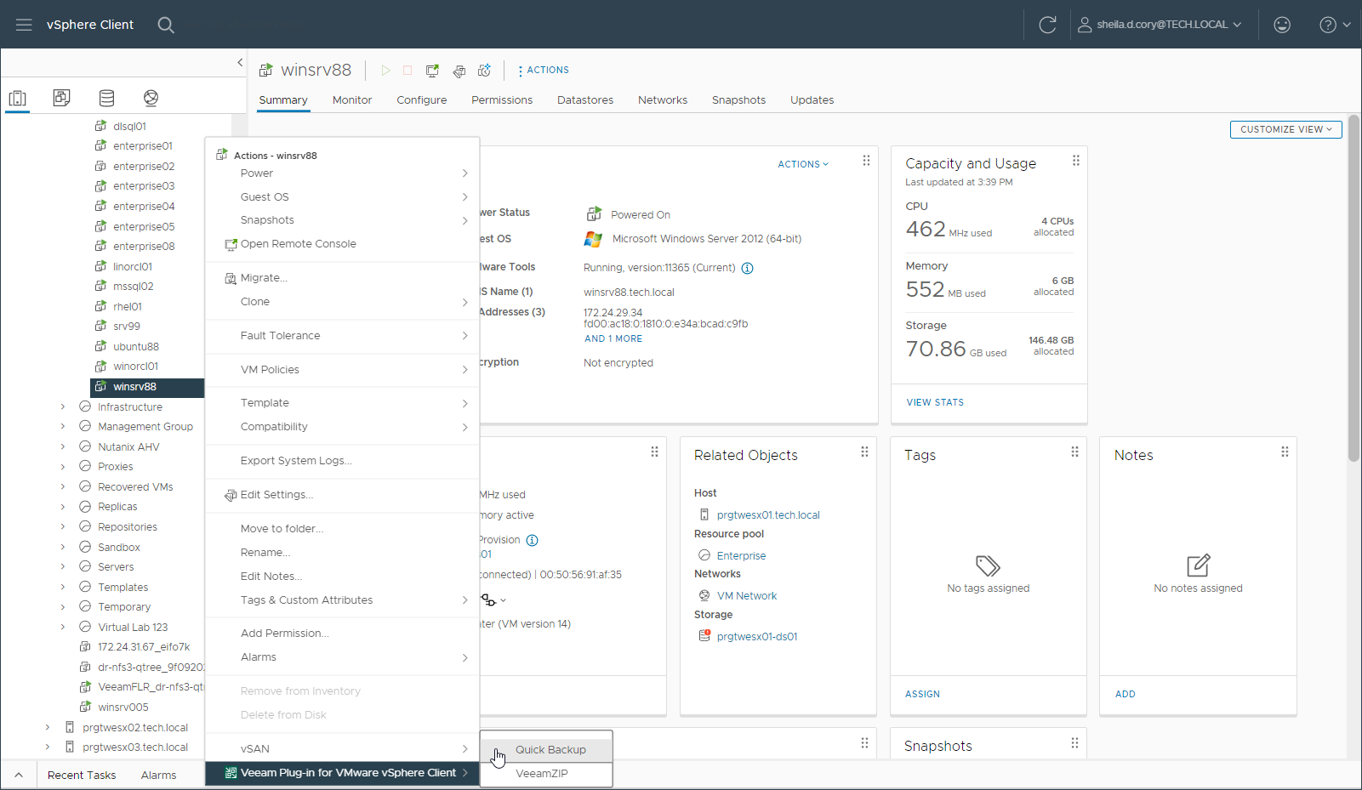Click the refresh icon in the top banner
The width and height of the screenshot is (1362, 790).
[x=1046, y=24]
